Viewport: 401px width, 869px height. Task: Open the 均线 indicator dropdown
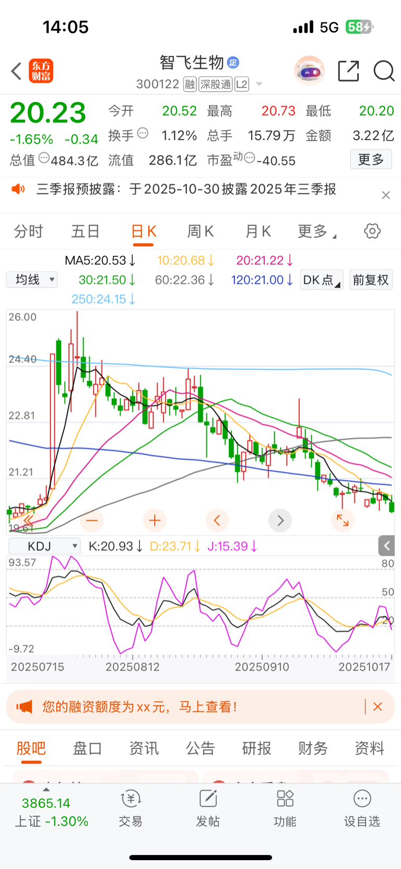(x=32, y=280)
